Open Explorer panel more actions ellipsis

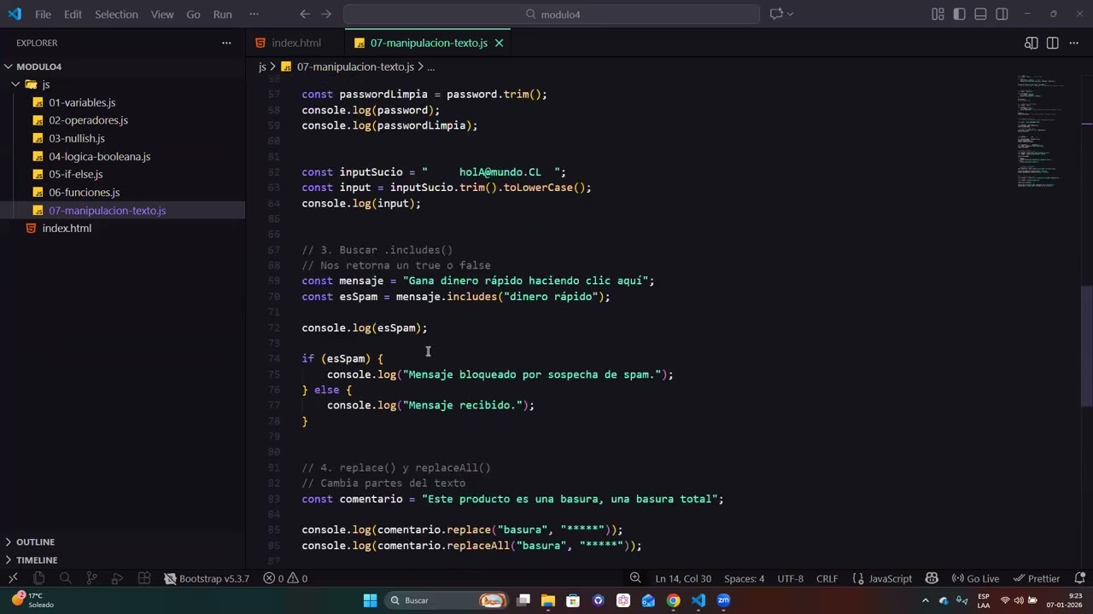(226, 43)
